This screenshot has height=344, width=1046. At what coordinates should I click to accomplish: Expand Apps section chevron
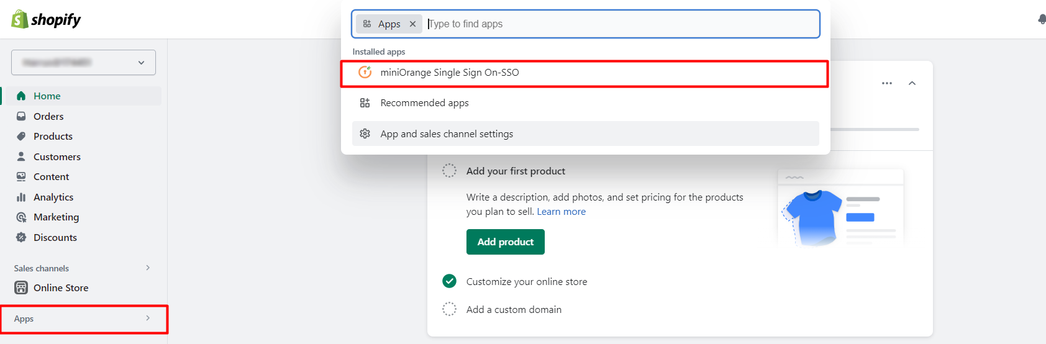coord(148,318)
